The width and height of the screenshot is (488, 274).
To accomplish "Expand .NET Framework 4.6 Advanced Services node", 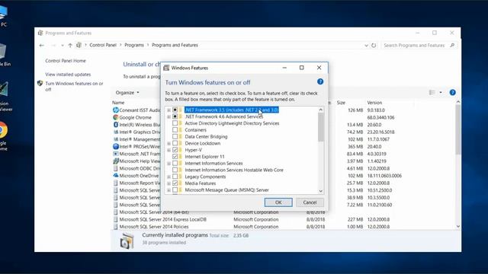I will click(x=169, y=116).
